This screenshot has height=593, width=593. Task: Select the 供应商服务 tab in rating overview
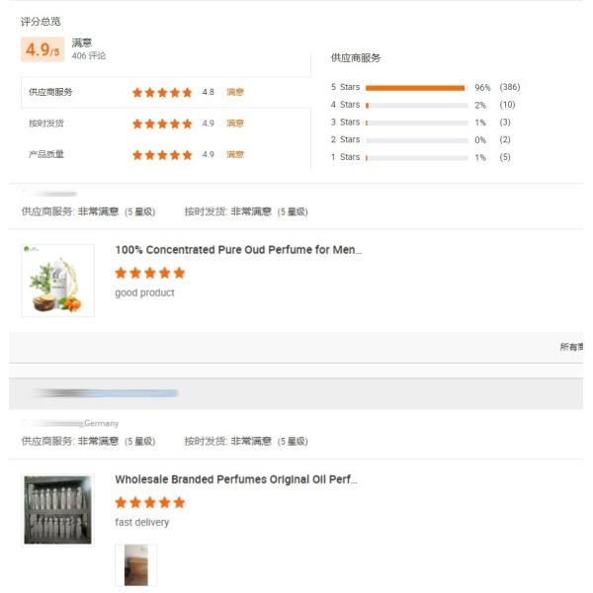[x=50, y=92]
